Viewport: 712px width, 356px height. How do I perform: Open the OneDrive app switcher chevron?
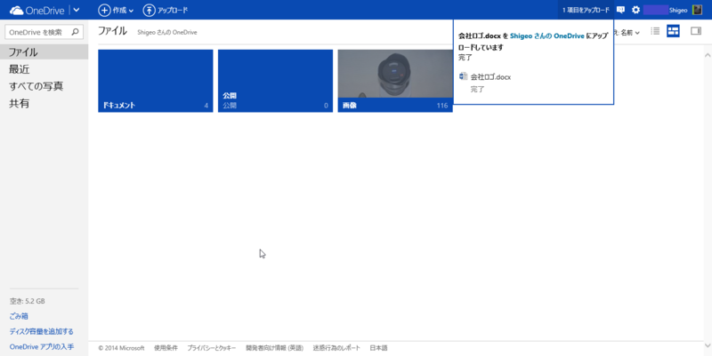pos(77,10)
